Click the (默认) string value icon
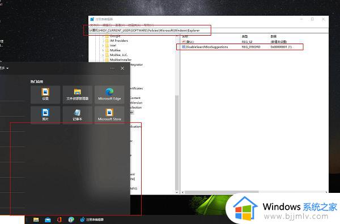The image size is (340, 224). pos(184,41)
